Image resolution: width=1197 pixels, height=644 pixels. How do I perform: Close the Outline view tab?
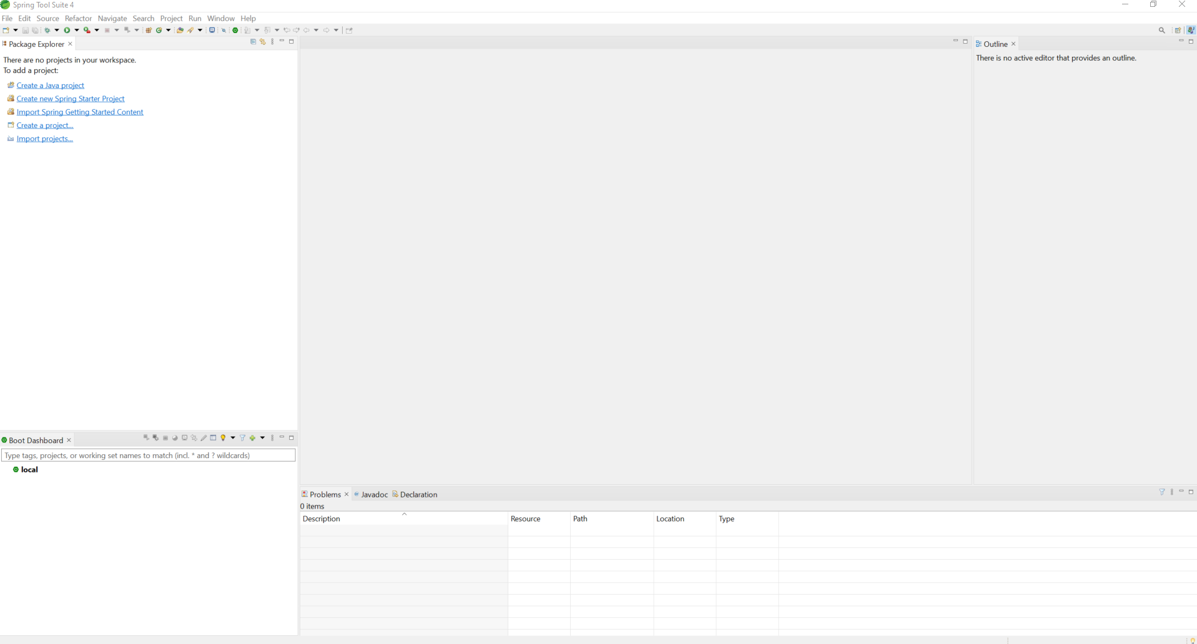click(x=1013, y=44)
